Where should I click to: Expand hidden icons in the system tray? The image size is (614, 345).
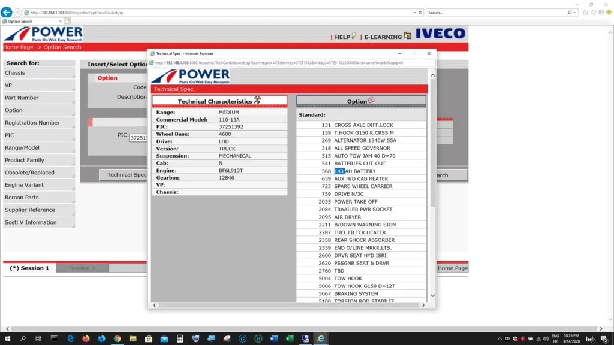coord(499,338)
